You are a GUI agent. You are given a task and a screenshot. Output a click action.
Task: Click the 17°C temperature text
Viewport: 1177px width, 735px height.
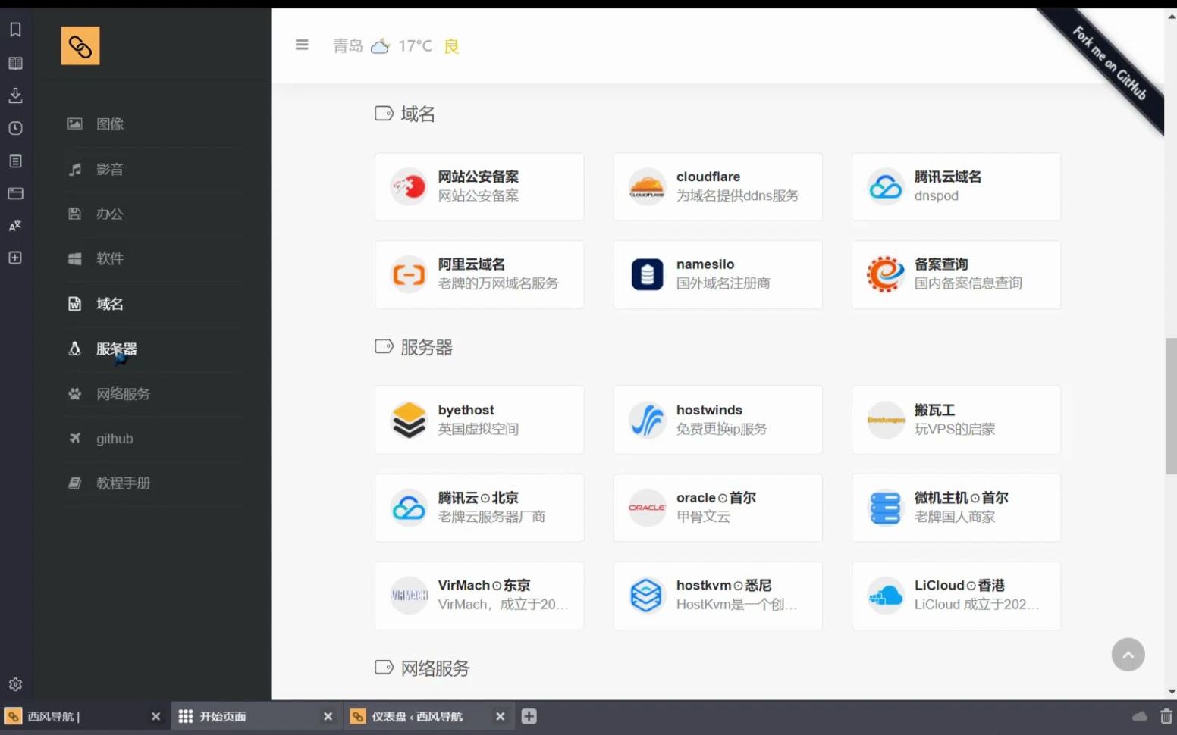[x=416, y=46]
